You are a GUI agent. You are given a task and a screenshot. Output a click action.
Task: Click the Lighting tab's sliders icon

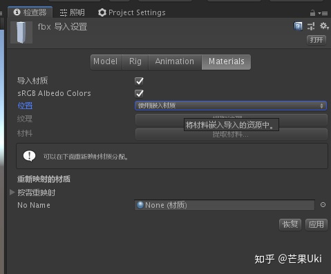tap(64, 12)
